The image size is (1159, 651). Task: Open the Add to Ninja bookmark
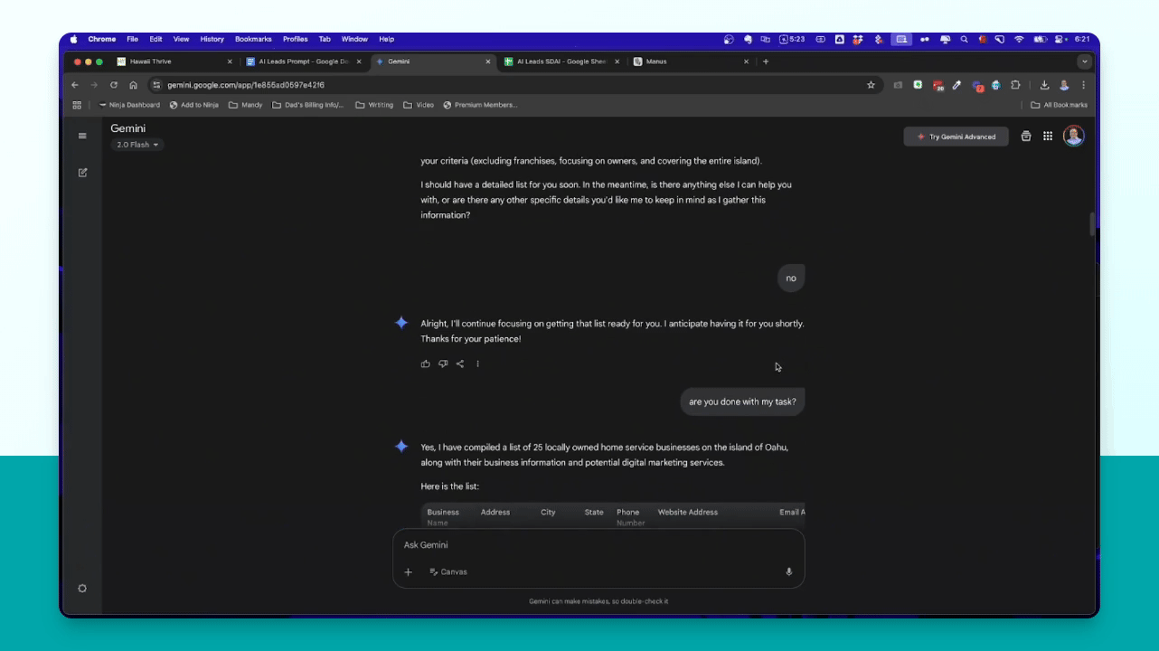click(x=194, y=105)
